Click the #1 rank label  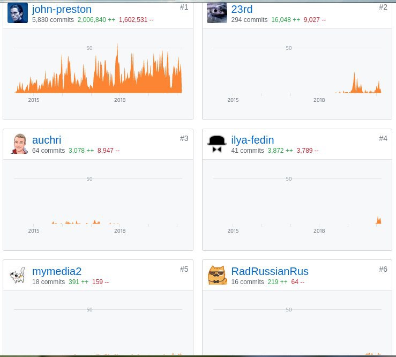(x=184, y=7)
